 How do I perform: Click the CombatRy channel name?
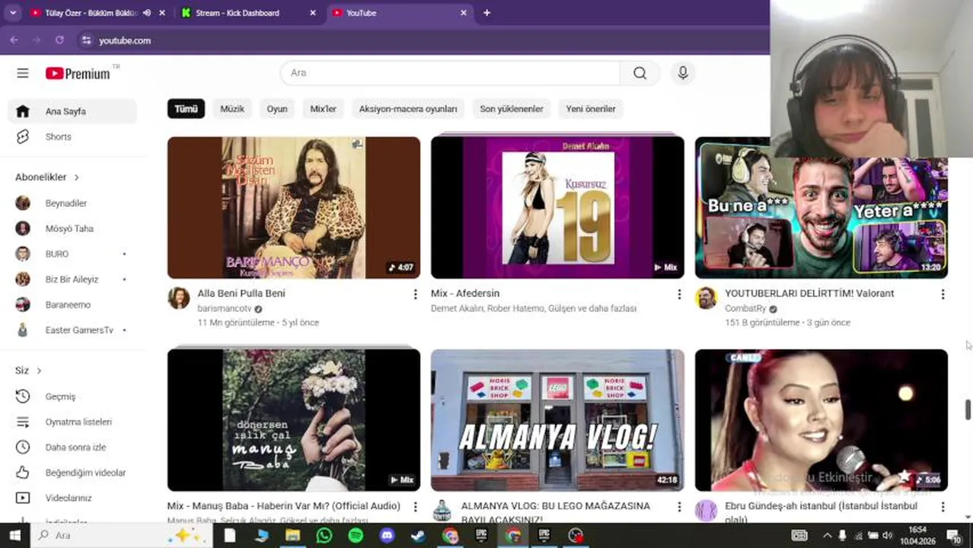(x=745, y=309)
